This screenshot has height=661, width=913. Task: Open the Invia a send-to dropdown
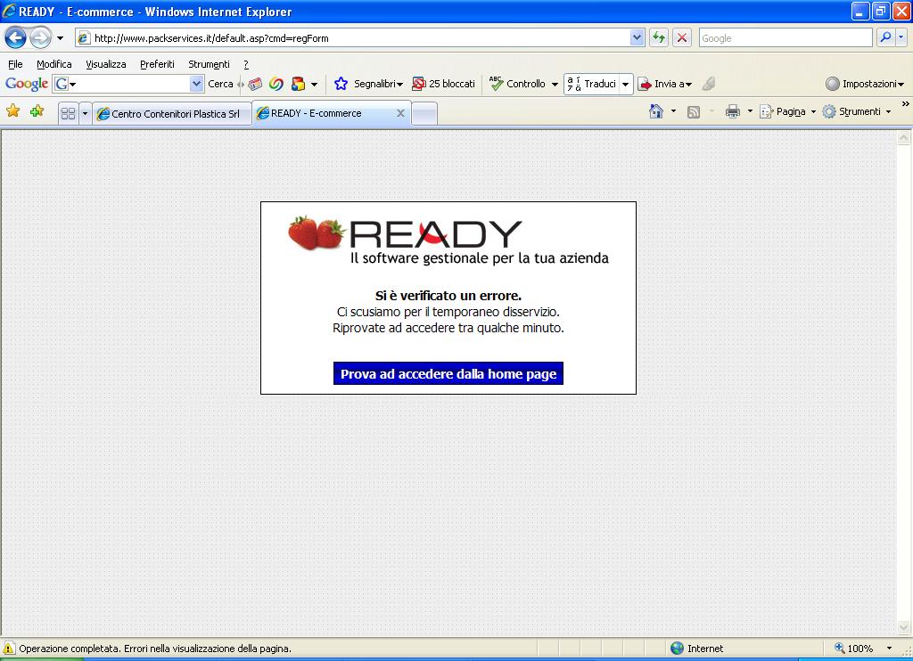coord(665,84)
